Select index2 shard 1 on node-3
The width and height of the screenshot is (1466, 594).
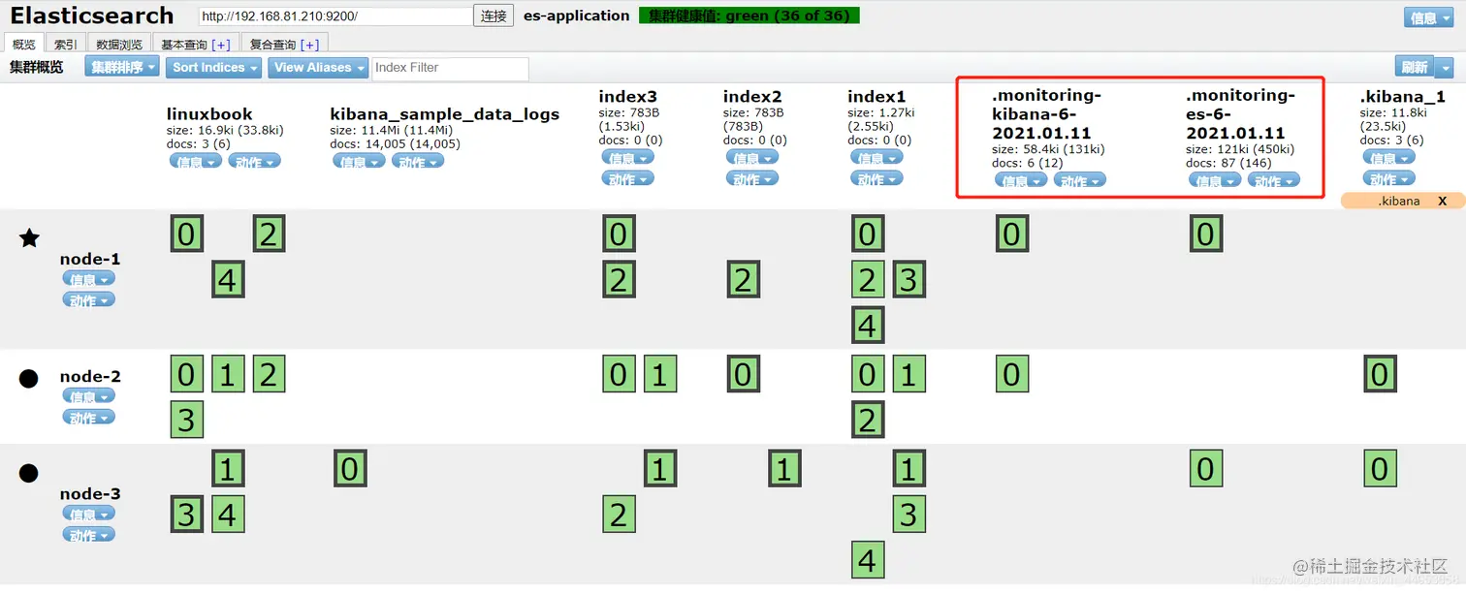784,469
